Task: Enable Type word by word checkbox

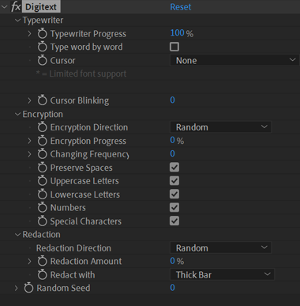Action: (174, 47)
